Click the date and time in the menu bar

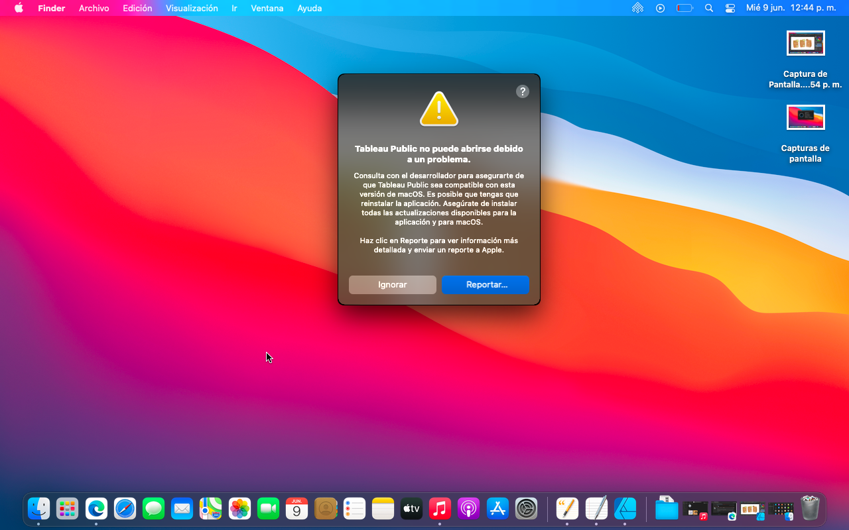(791, 8)
